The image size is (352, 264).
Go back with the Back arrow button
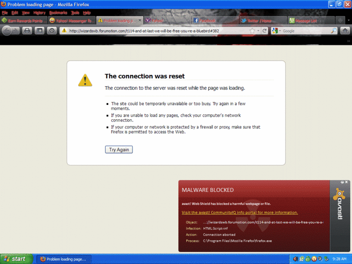(x=7, y=31)
